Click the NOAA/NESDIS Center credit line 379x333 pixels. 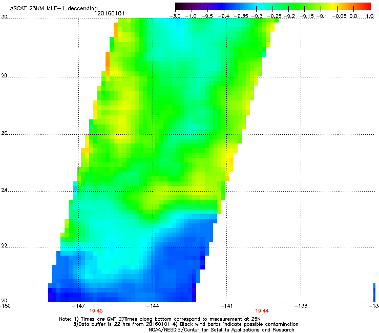221,330
